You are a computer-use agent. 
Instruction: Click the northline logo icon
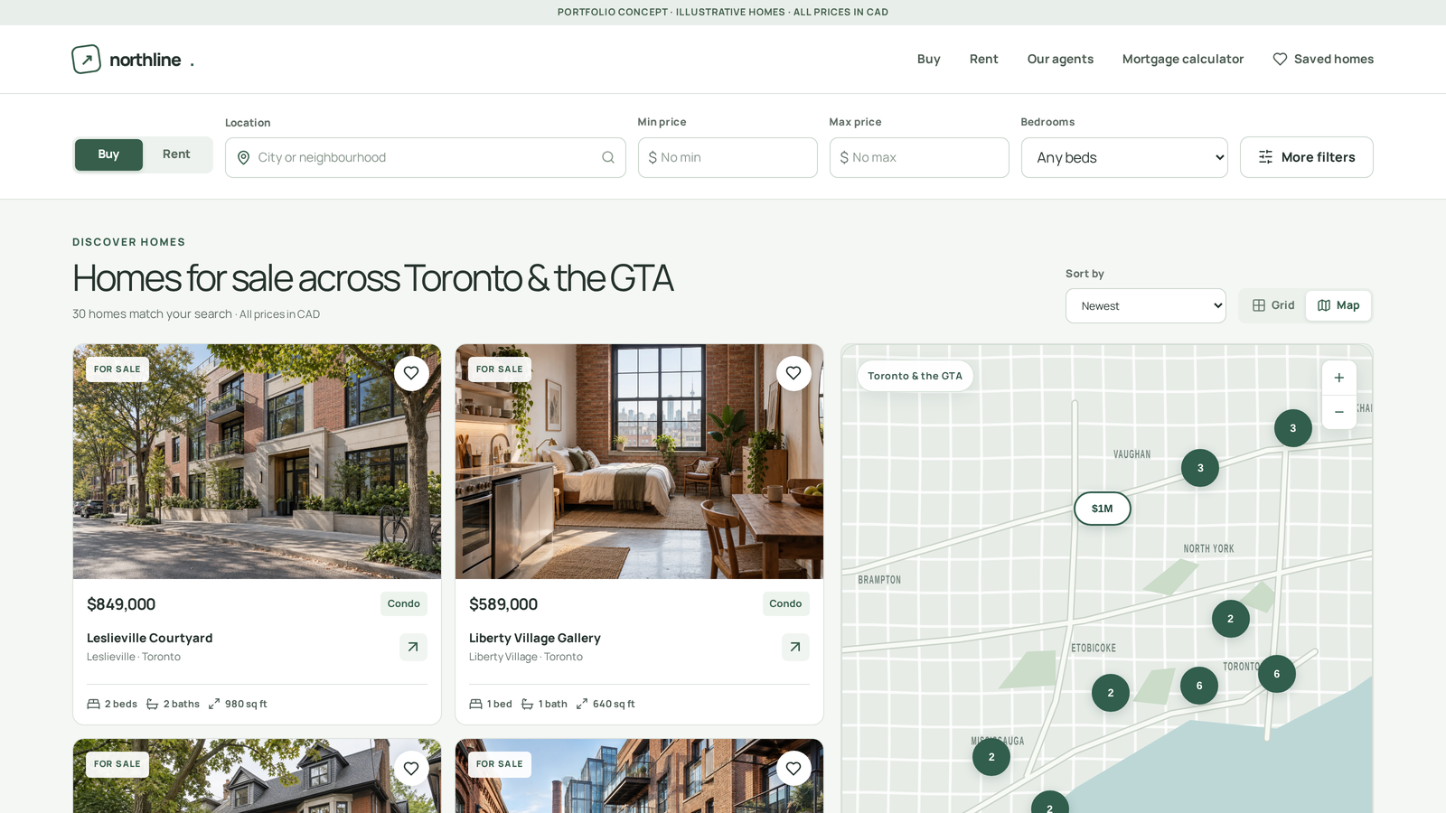(86, 60)
